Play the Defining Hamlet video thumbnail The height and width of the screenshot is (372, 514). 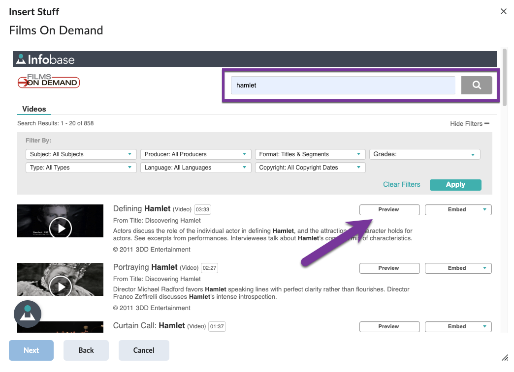60,228
